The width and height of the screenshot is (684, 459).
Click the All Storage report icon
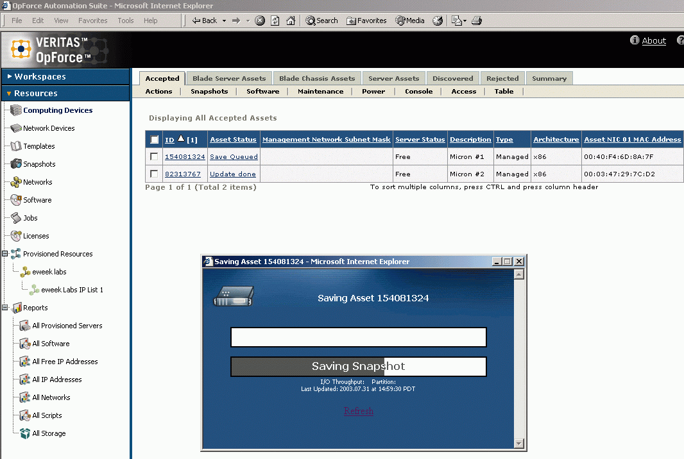[25, 433]
